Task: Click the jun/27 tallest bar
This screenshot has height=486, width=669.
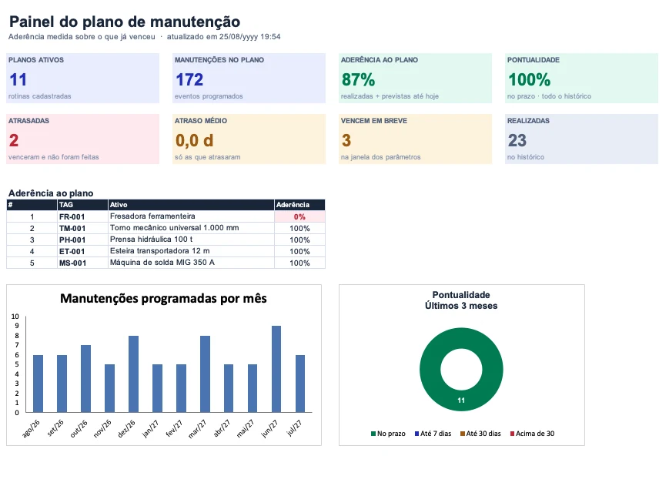Action: [x=276, y=369]
